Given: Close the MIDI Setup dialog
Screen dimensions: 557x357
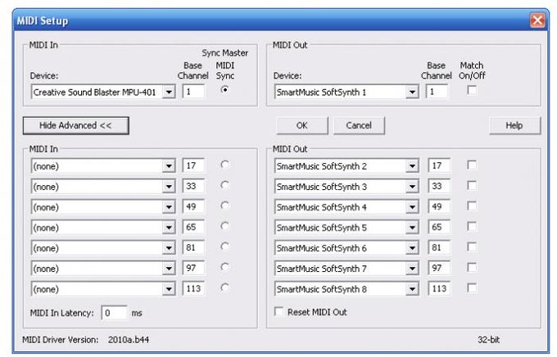Looking at the screenshot, I should tap(537, 20).
